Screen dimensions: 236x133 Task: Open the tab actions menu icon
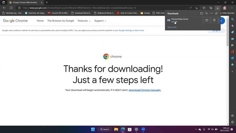[x=4, y=3]
